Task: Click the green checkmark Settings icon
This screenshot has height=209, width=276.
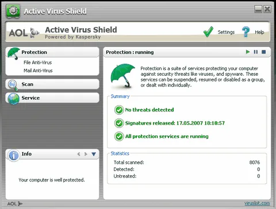Action: pyautogui.click(x=208, y=32)
